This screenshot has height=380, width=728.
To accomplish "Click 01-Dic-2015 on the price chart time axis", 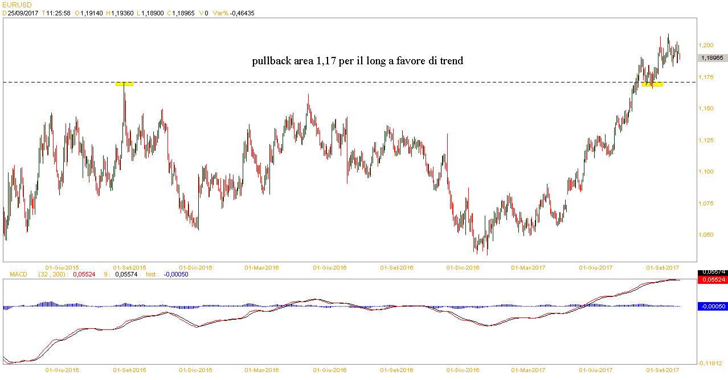I will (195, 267).
